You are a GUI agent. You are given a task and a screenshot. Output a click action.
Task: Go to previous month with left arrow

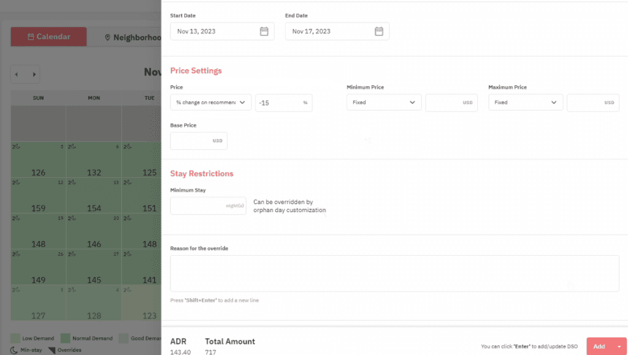[x=17, y=75]
